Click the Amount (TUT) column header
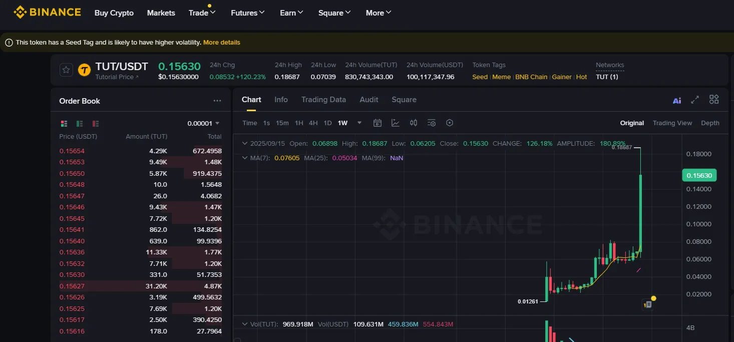Screen dimensions: 734x342 tap(147, 137)
